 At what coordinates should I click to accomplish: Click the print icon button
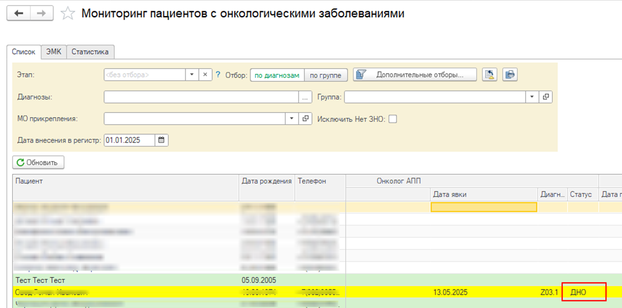tap(510, 75)
